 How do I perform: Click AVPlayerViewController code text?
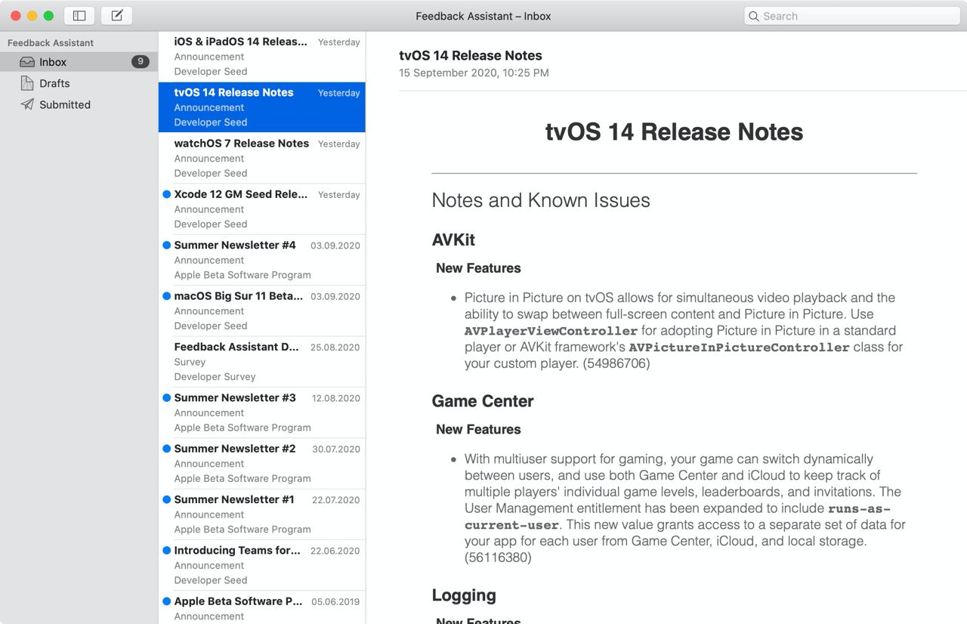551,331
